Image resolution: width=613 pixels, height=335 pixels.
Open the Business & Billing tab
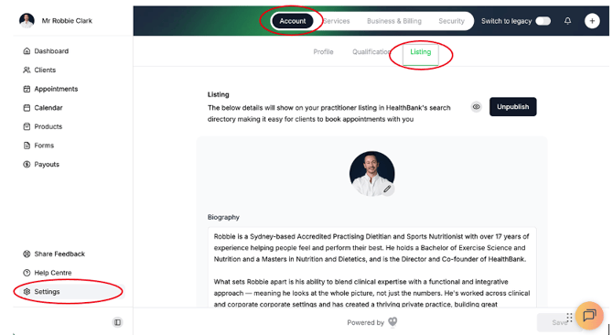tap(394, 21)
